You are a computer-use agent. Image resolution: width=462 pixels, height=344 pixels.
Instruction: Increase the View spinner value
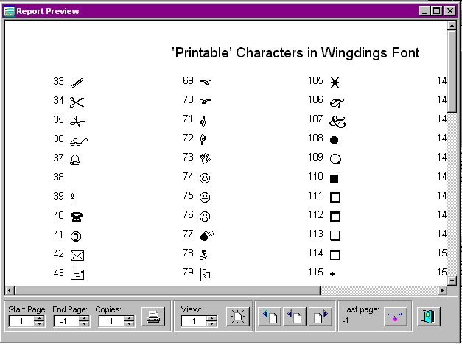211,318
